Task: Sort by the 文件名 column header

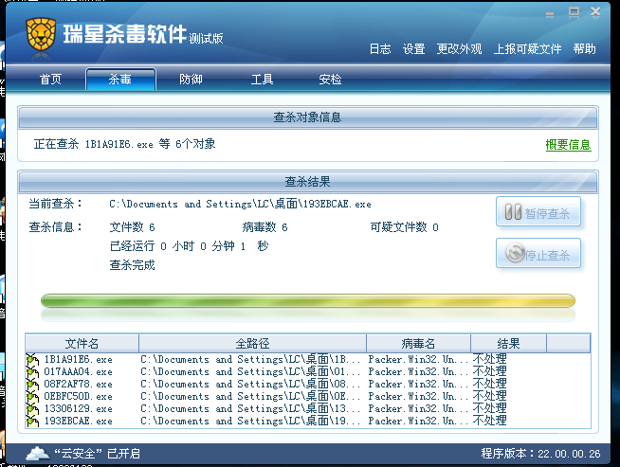Action: pos(82,343)
